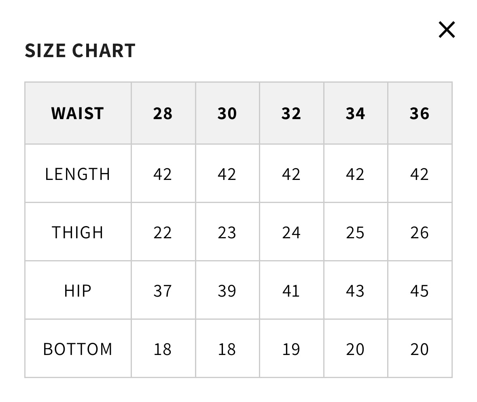Select thigh measurement 24
The image size is (477, 402).
[291, 233]
